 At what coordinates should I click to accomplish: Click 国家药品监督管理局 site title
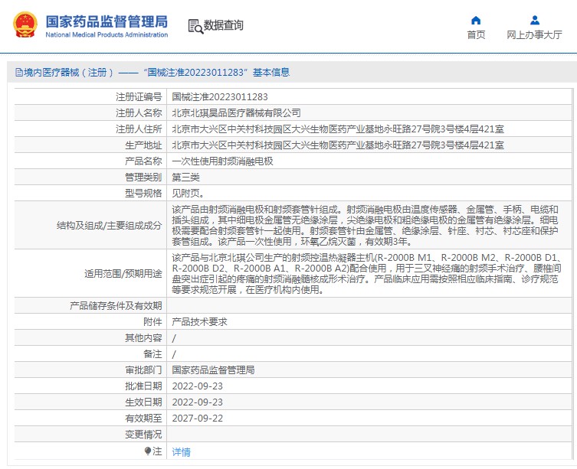tap(107, 21)
